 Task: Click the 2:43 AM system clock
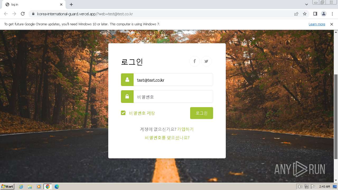point(325,187)
